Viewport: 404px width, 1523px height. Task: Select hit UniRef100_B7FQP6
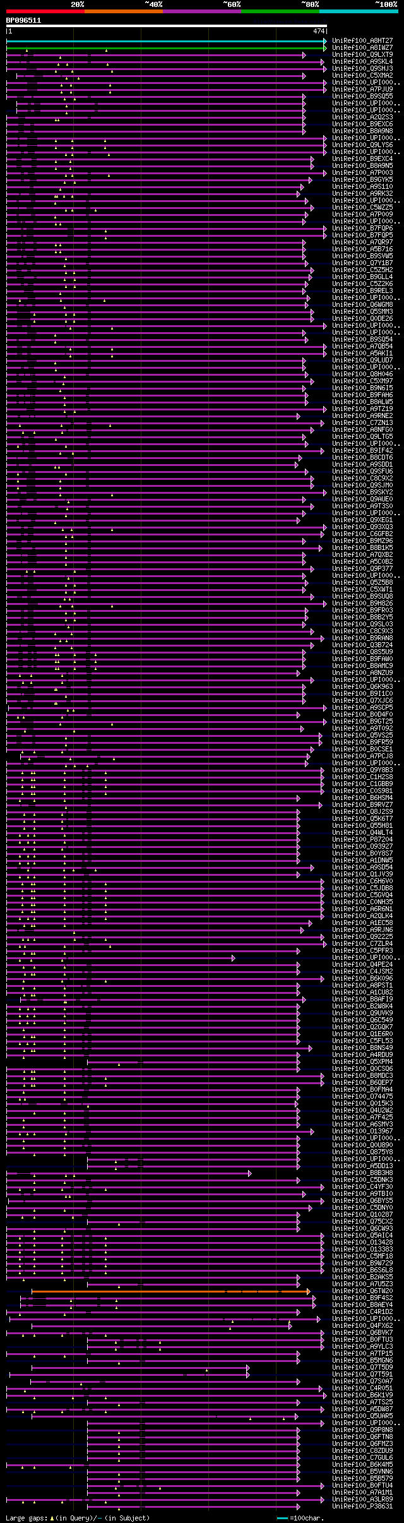(x=362, y=229)
